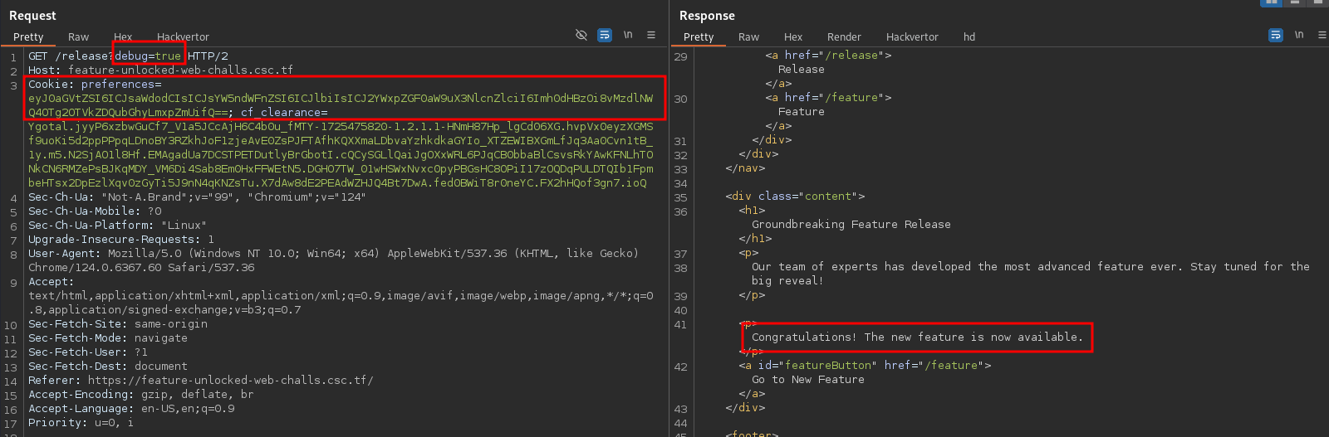Click the Sec-Ch-Ua-Mobile header line
The image size is (1329, 437).
click(x=95, y=211)
